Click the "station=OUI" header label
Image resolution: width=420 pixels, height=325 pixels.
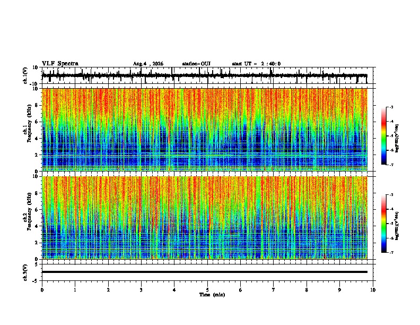pyautogui.click(x=196, y=64)
